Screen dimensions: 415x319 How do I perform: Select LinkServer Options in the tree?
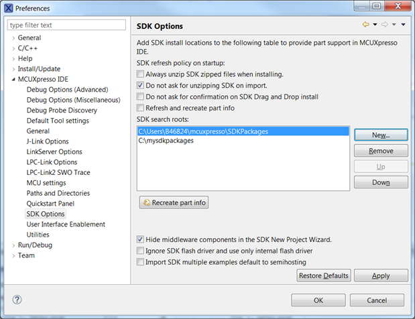[56, 152]
